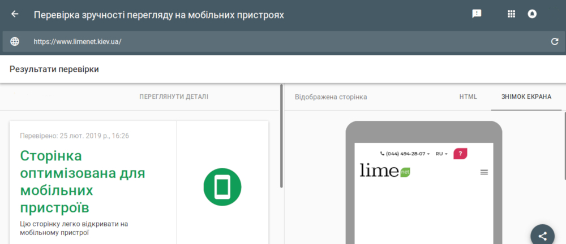The image size is (566, 244).
Task: Click the Перевірено date text
Action: 75,136
